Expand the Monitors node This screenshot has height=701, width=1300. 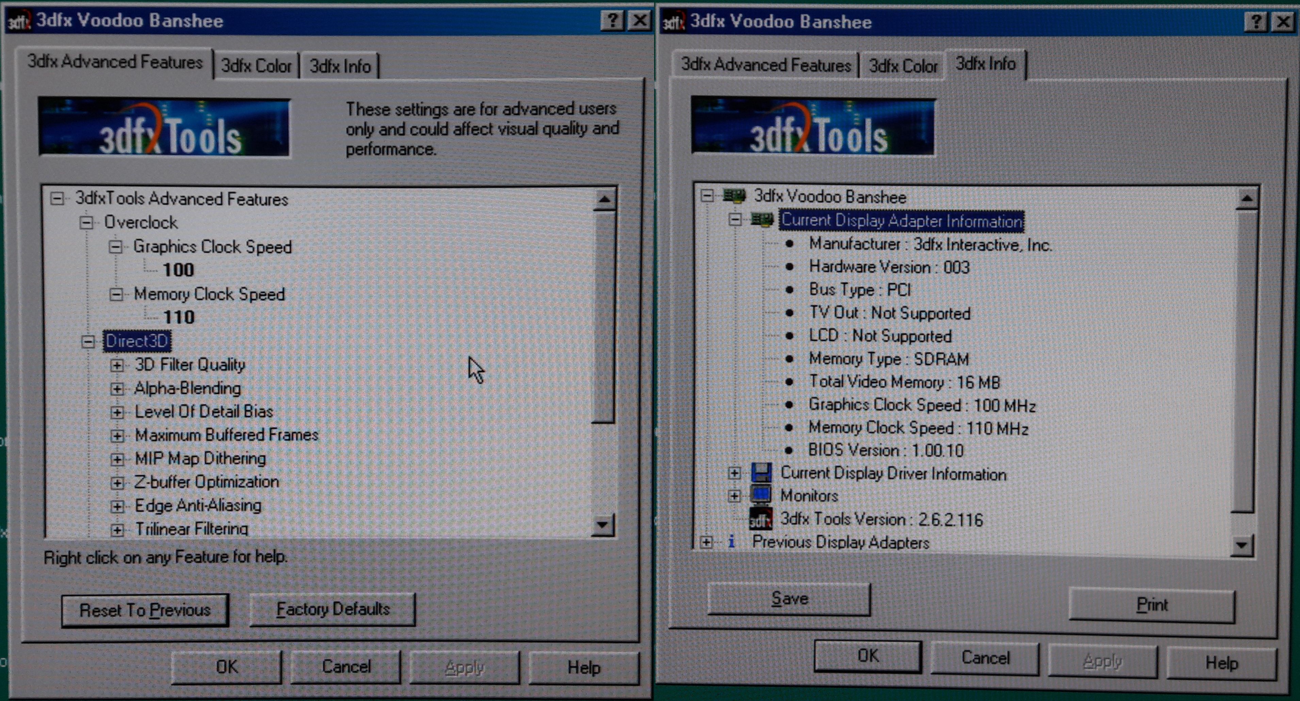pos(734,496)
